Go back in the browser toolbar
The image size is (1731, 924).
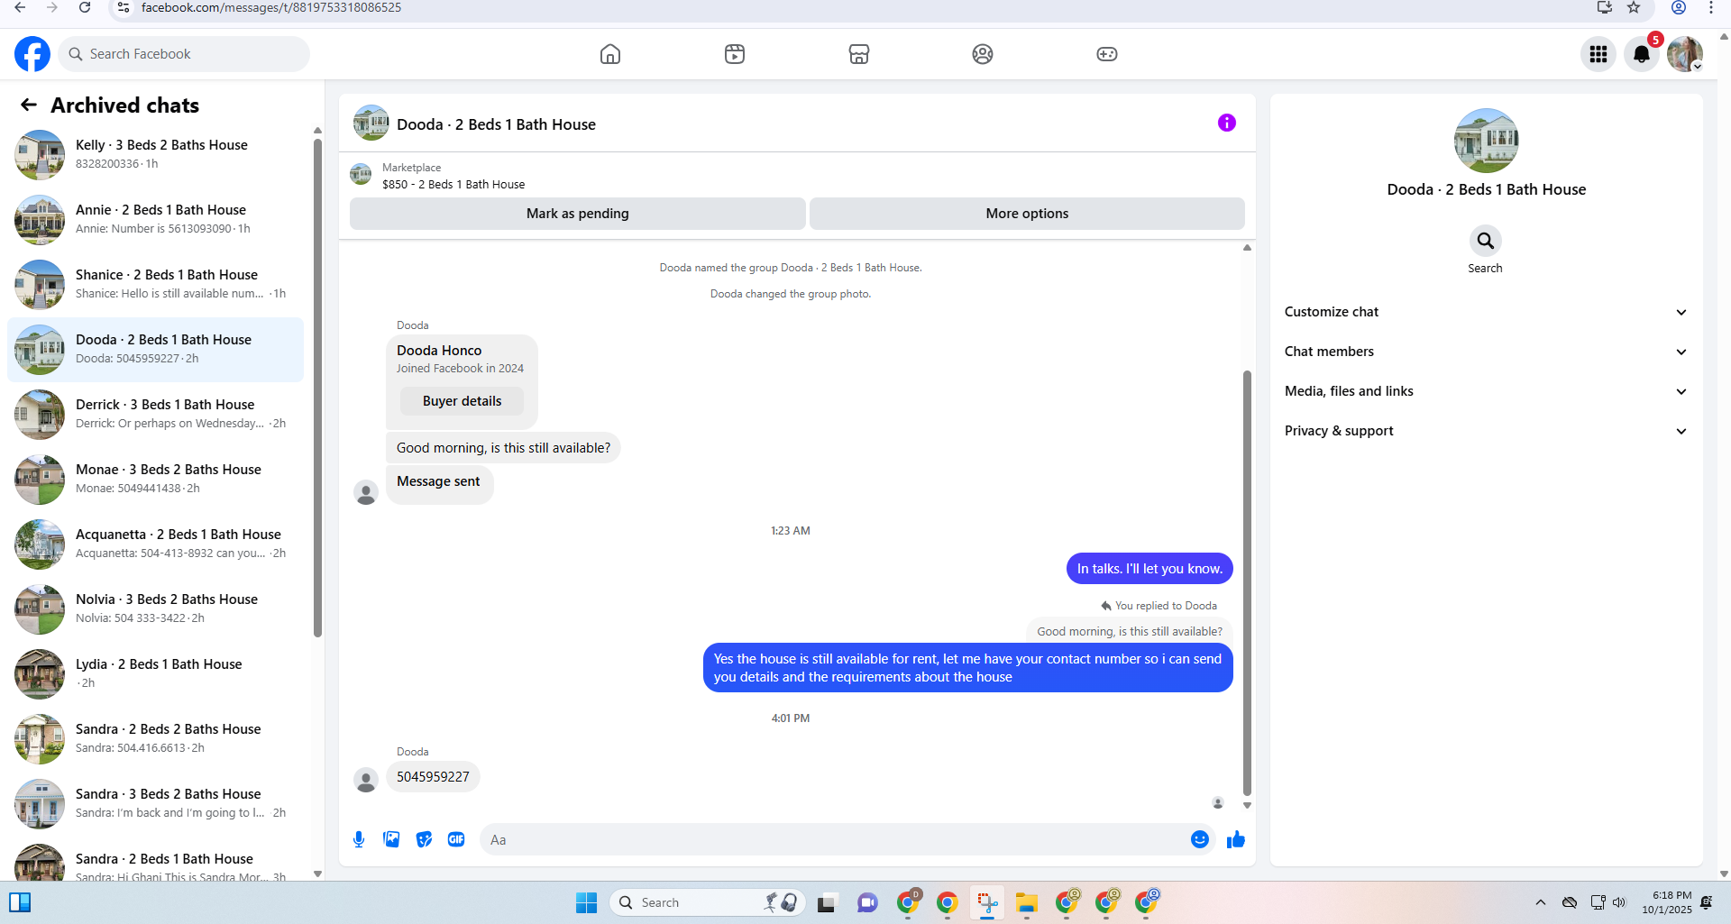coord(20,8)
